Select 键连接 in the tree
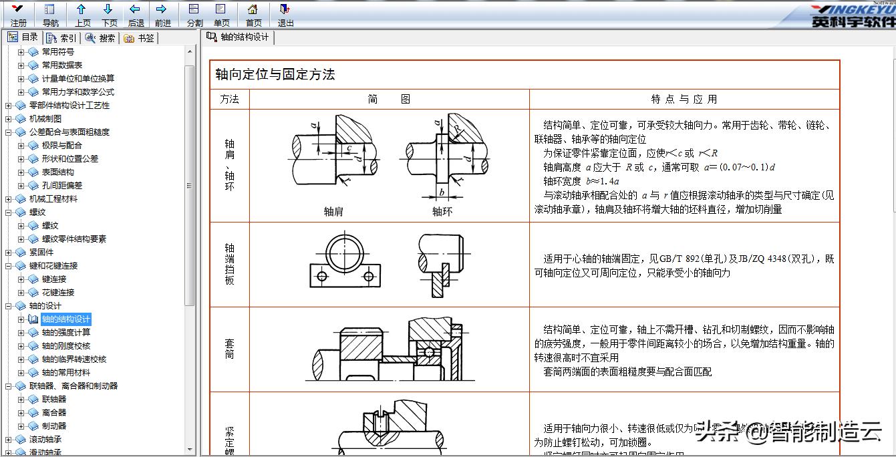 [x=54, y=279]
